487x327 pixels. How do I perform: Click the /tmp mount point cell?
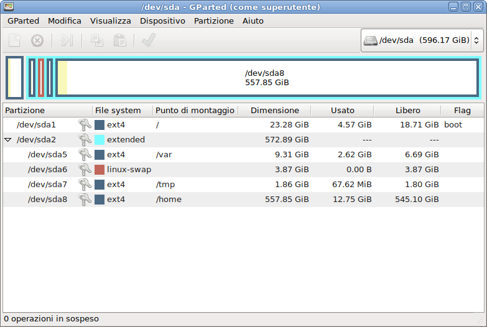click(x=165, y=185)
